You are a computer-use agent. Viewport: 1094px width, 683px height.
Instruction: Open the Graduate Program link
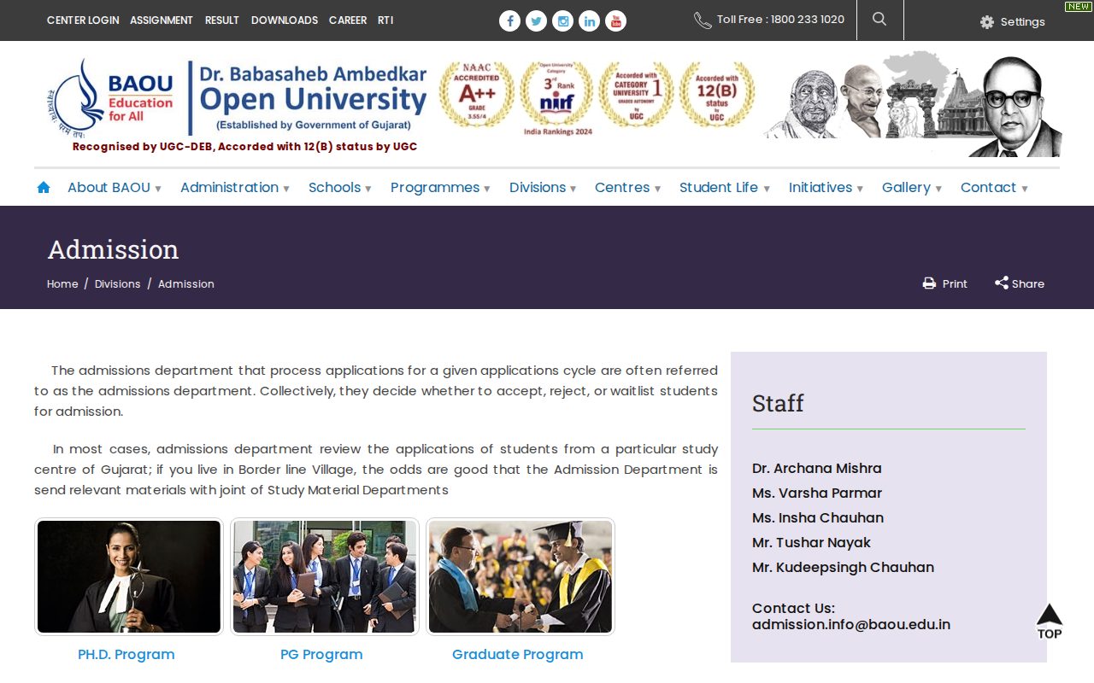pyautogui.click(x=518, y=655)
